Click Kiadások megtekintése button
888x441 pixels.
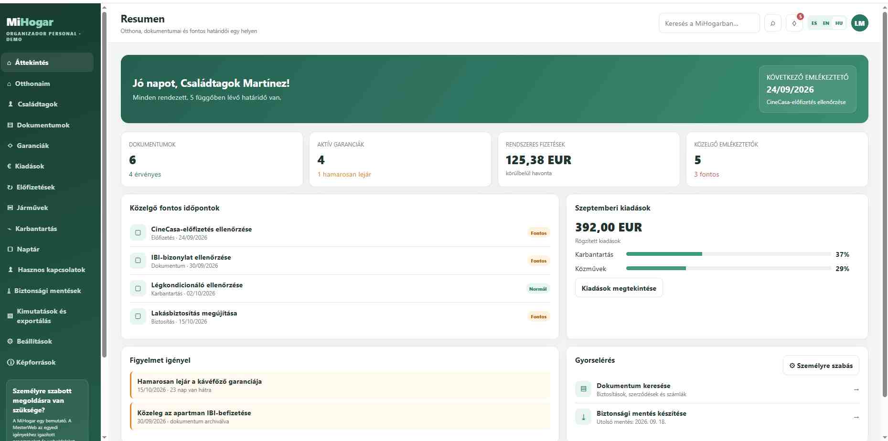pos(619,288)
